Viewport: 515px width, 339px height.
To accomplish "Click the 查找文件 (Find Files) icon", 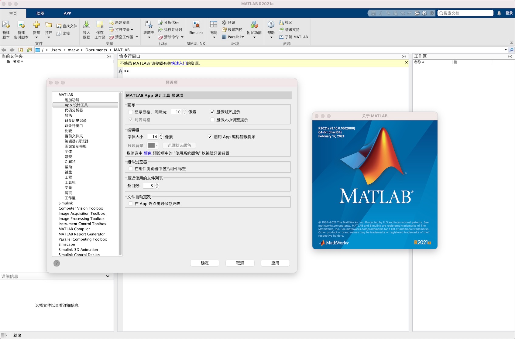I will (x=59, y=26).
